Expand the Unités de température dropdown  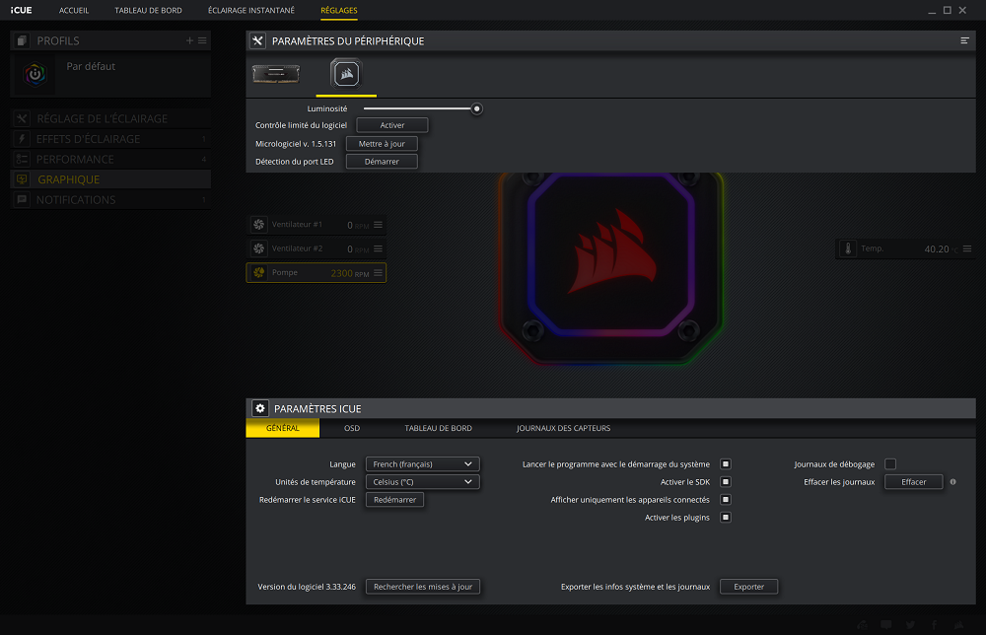tap(422, 482)
